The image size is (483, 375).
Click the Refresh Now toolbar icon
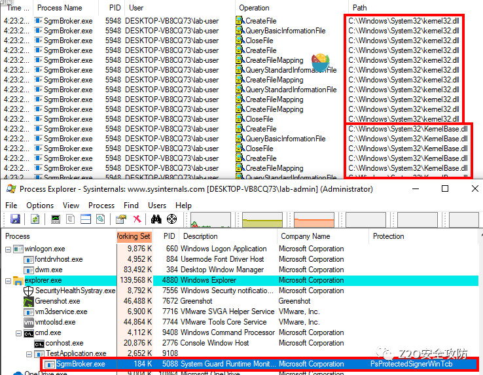click(x=35, y=219)
